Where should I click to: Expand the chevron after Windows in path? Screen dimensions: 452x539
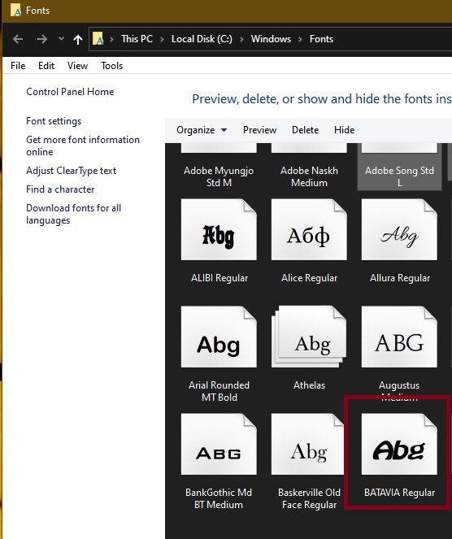(301, 39)
